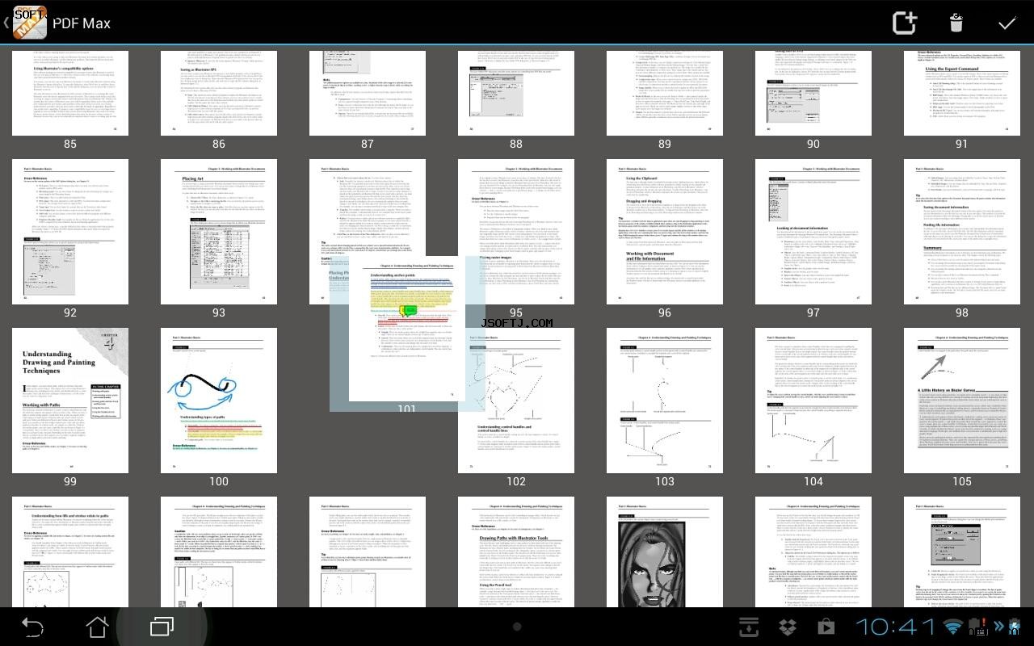Open the Play Store notification icon
The height and width of the screenshot is (646, 1034).
(x=826, y=627)
